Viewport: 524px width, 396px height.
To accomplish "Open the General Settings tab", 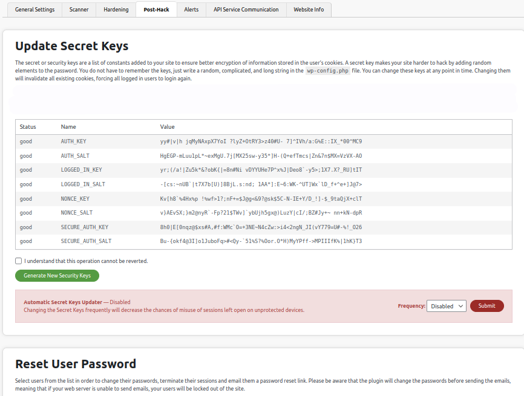I will (34, 10).
